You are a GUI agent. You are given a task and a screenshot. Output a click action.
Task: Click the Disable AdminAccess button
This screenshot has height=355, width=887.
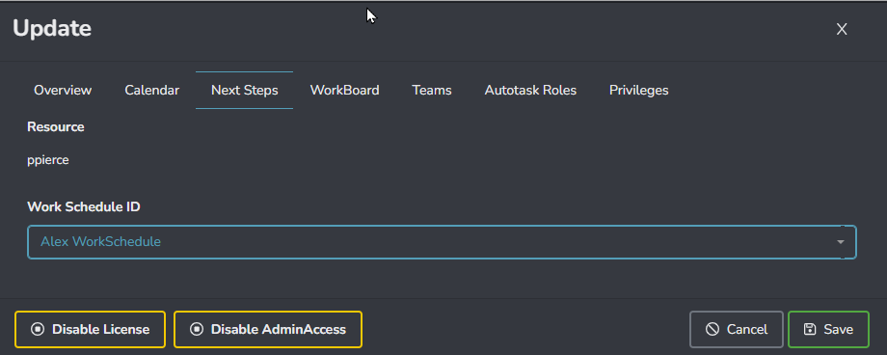pyautogui.click(x=268, y=330)
